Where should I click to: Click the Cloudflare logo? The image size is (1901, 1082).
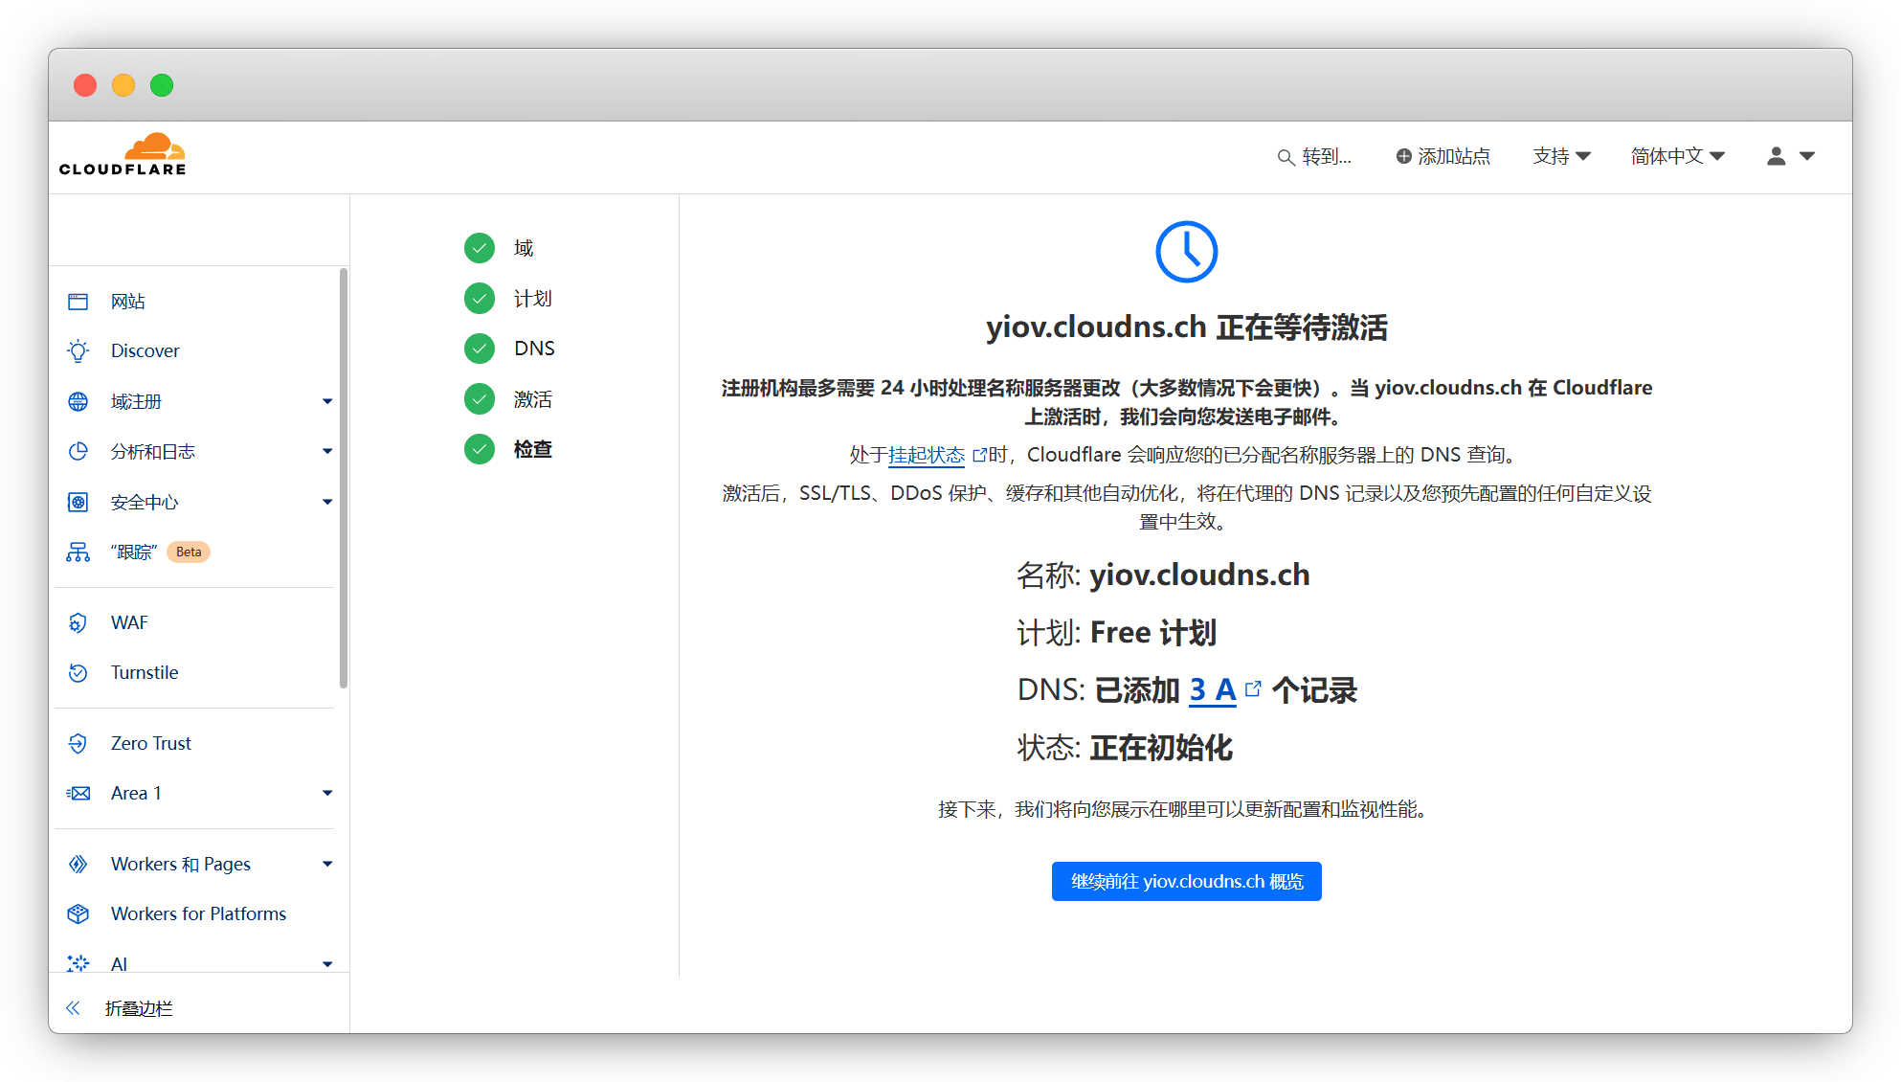pos(123,155)
